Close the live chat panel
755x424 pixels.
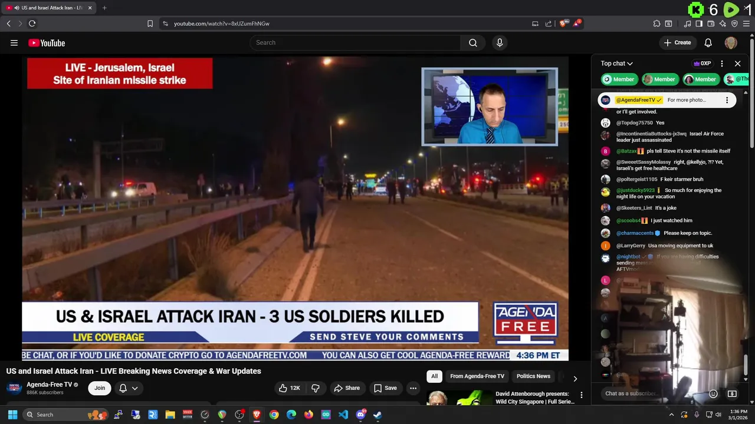[x=737, y=64]
